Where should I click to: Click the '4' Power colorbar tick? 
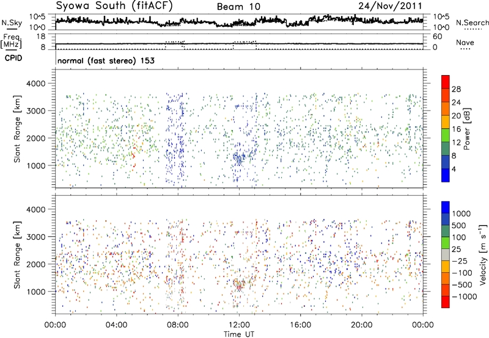tap(454, 169)
